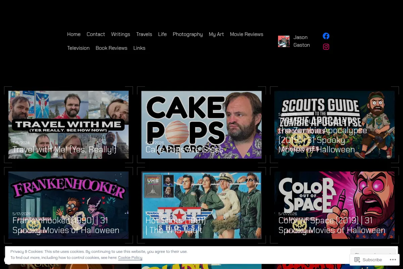Open Cake Pops Are Gross post title
This screenshot has width=403, height=269.
pyautogui.click(x=184, y=150)
